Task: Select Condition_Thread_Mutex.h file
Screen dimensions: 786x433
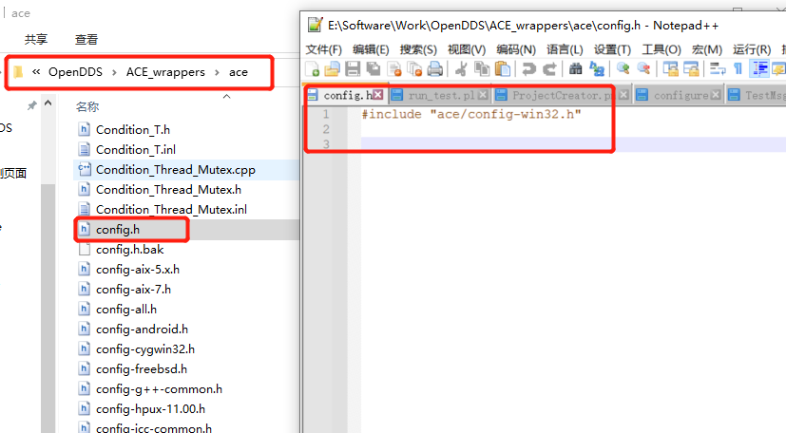Action: [168, 190]
